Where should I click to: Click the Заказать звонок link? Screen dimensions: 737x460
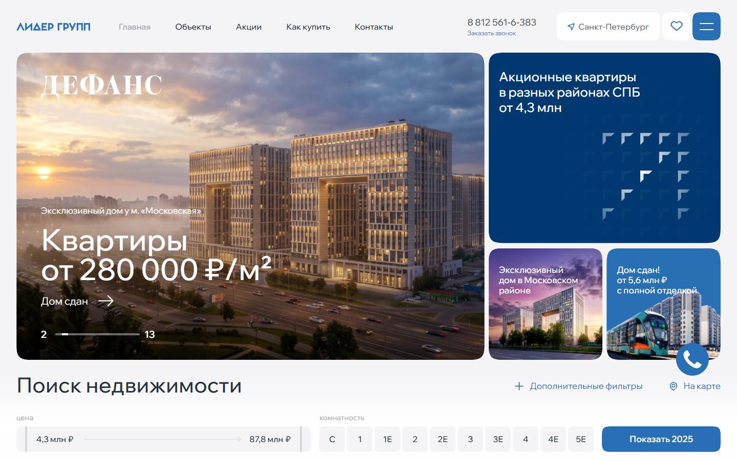(x=491, y=33)
